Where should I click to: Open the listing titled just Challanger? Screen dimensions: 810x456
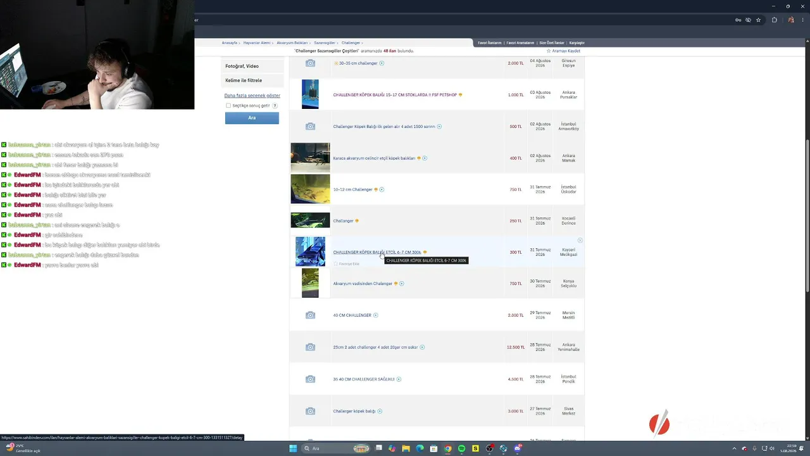(343, 221)
